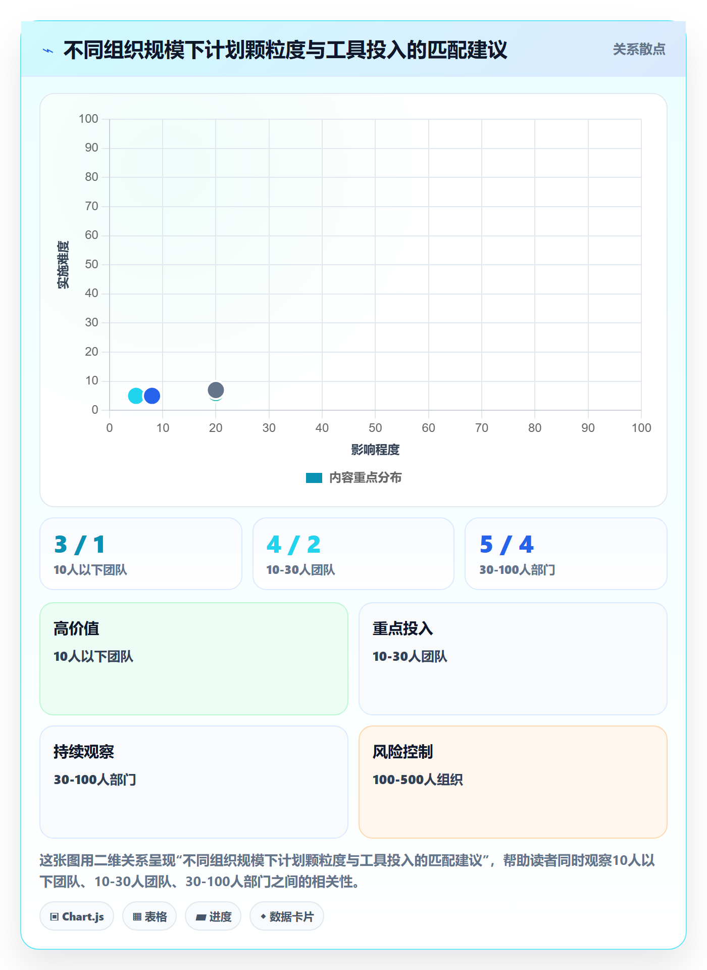Screen dimensions: 707x970
Task: Select the 表格 tag label
Action: click(156, 917)
